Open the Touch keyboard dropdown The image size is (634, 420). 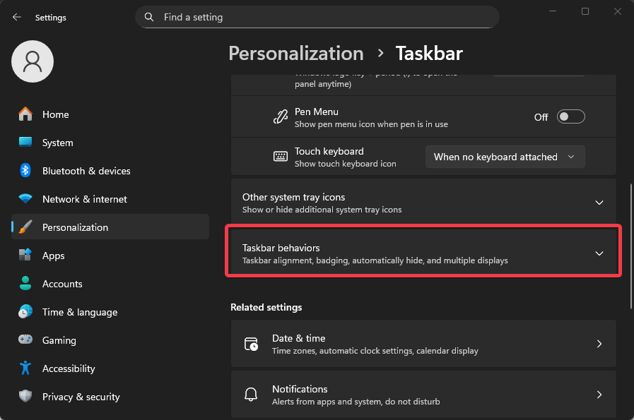505,157
